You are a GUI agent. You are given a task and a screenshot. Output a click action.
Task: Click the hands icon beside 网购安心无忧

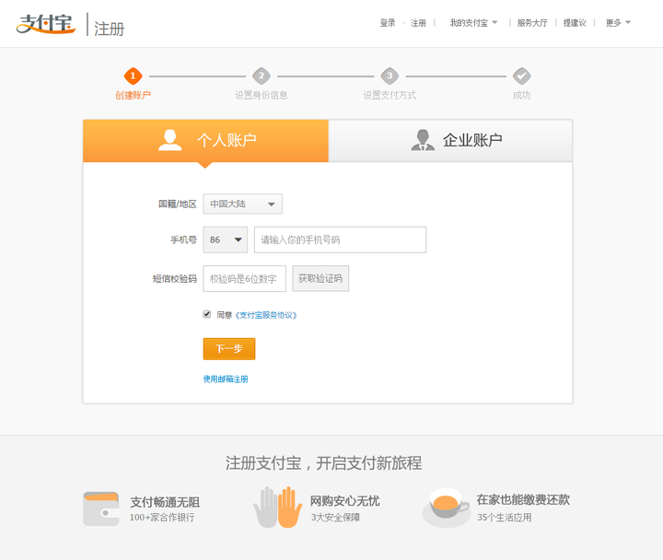click(277, 507)
